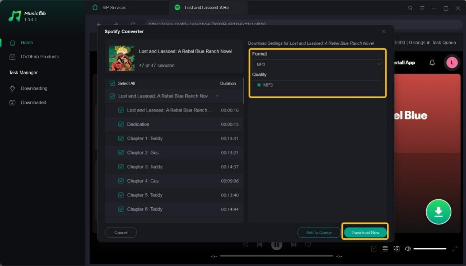Uncheck Chapter 6: Teddy
466x266 pixels.
tap(121, 210)
